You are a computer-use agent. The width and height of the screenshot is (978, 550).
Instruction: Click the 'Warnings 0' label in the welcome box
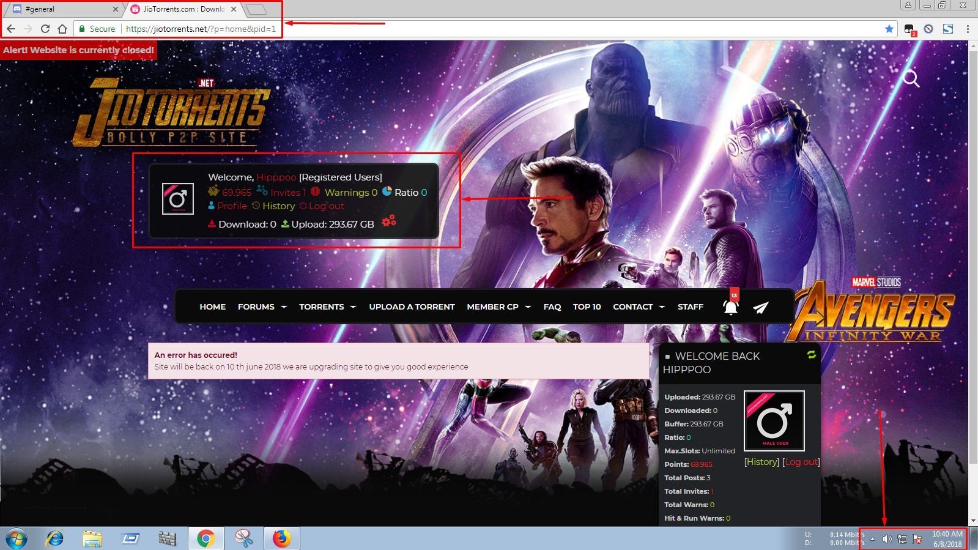pos(350,192)
